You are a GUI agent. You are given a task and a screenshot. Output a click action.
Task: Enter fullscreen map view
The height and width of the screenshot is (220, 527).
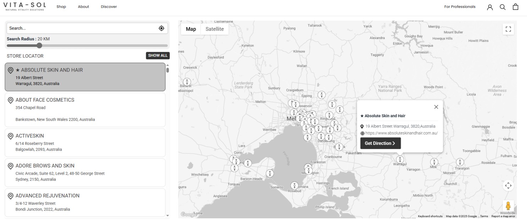[508, 29]
